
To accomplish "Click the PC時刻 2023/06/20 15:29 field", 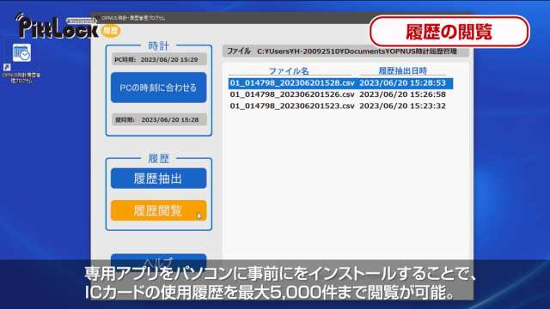I will click(159, 60).
